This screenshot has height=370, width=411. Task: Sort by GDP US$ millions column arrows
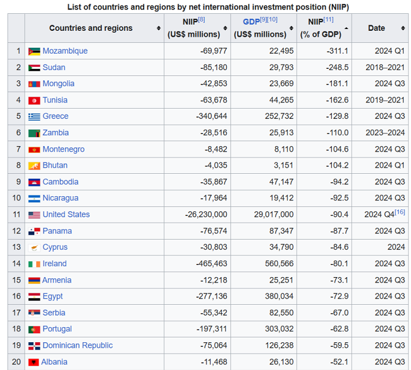[x=292, y=28]
